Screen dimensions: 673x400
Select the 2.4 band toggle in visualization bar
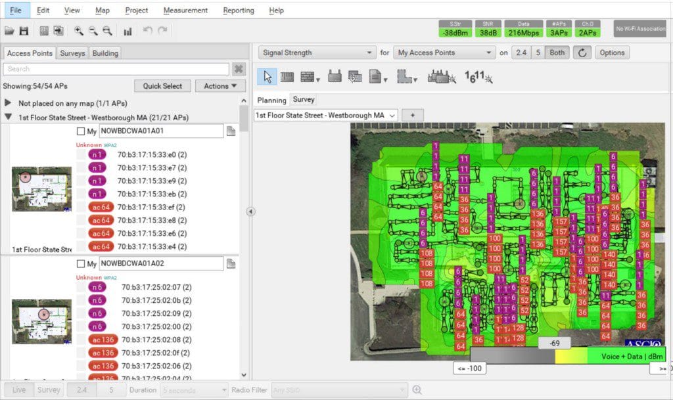tap(521, 53)
